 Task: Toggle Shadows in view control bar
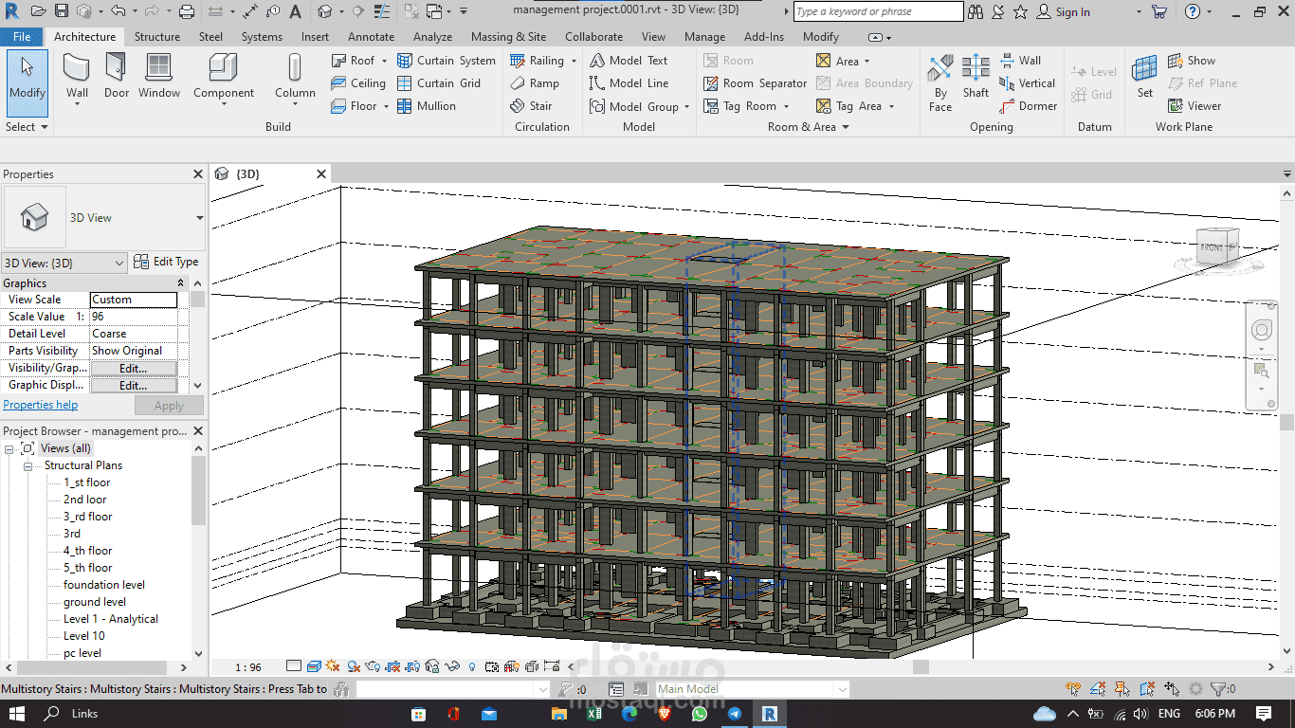pyautogui.click(x=354, y=666)
